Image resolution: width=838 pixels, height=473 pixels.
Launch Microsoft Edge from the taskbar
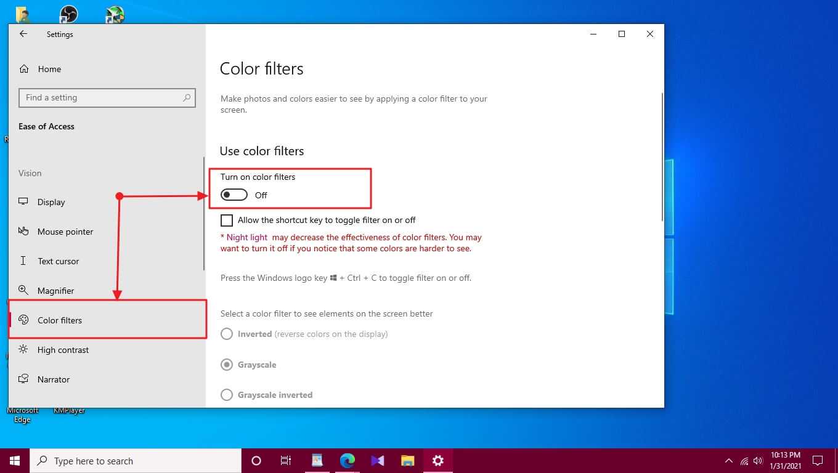pos(348,461)
